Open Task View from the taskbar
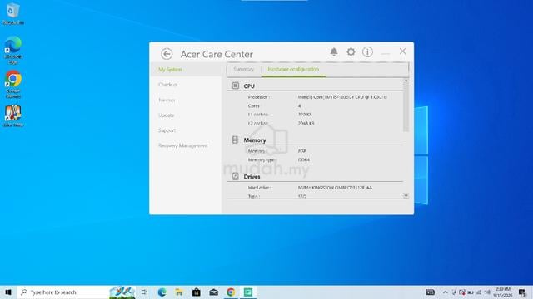Viewport: 533px width, 299px height. (x=144, y=292)
